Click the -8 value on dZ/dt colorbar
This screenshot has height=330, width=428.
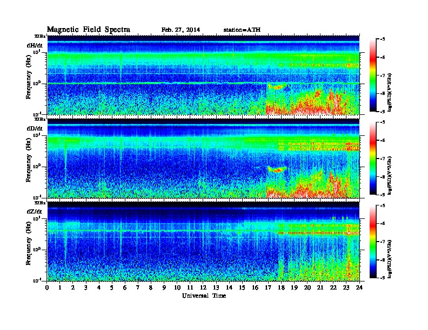(383, 260)
